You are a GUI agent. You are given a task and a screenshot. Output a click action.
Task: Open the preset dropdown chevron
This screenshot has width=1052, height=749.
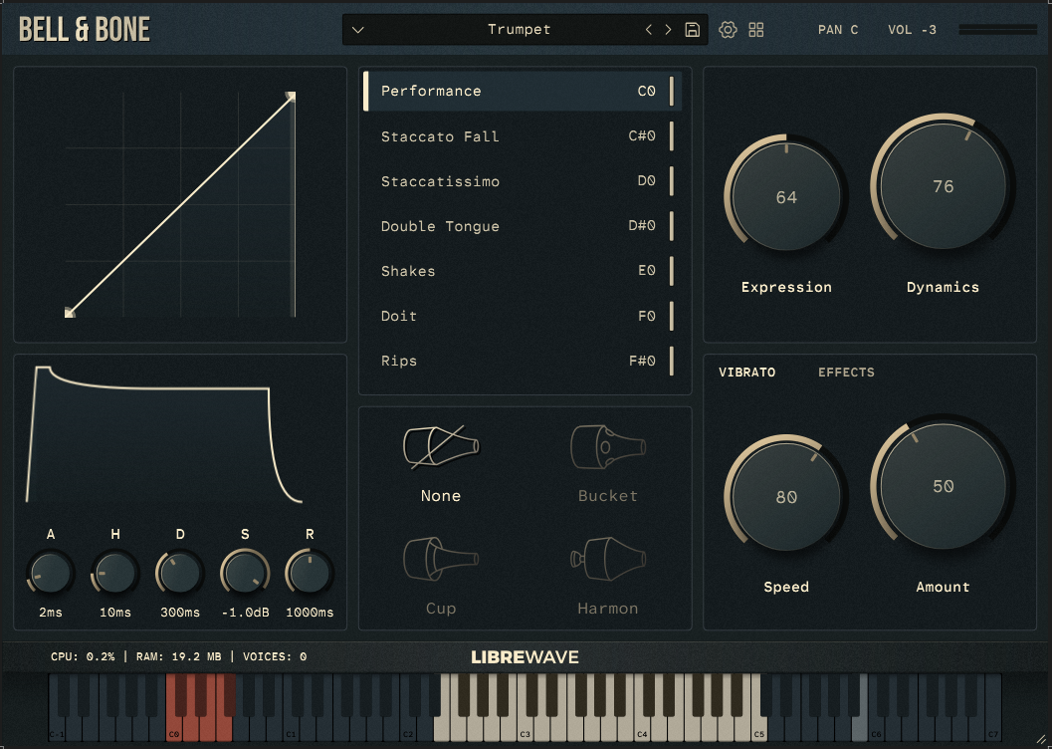358,30
